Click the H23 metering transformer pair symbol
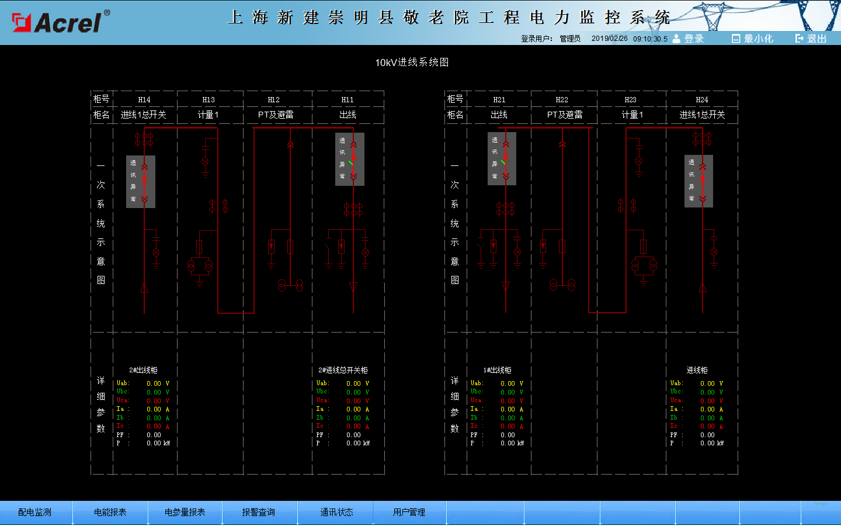The height and width of the screenshot is (526, 841). coord(644,265)
